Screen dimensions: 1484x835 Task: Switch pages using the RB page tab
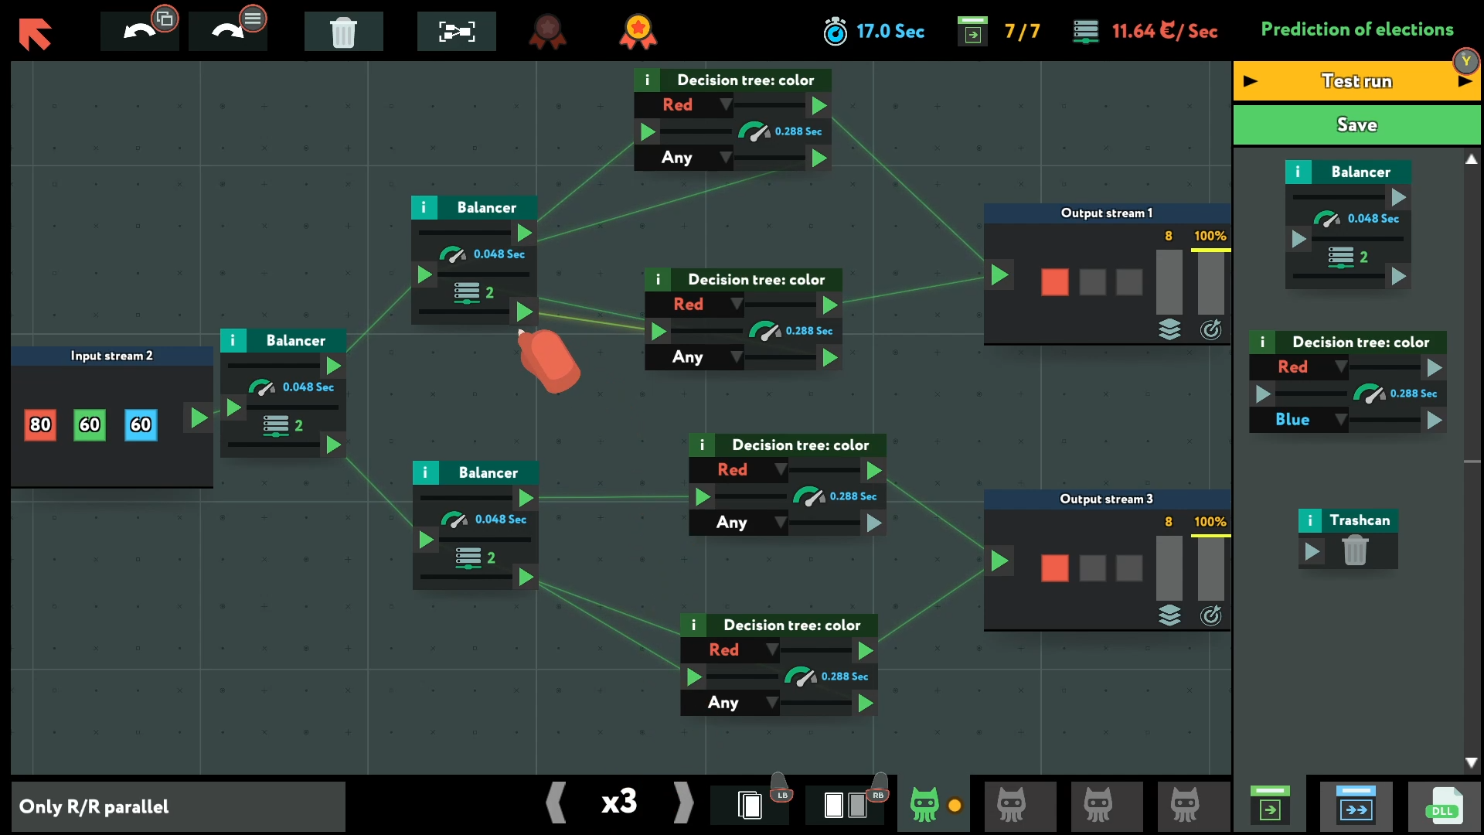coord(846,804)
